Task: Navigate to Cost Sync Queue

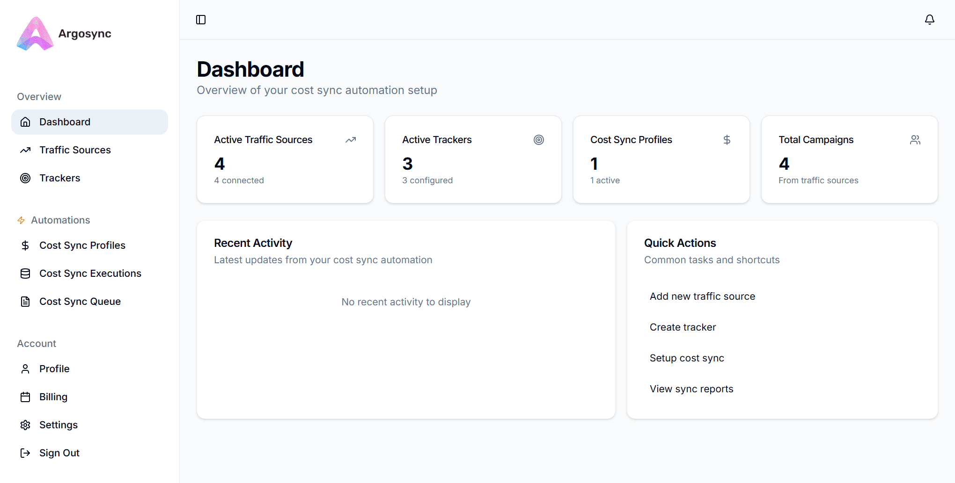Action: (80, 302)
